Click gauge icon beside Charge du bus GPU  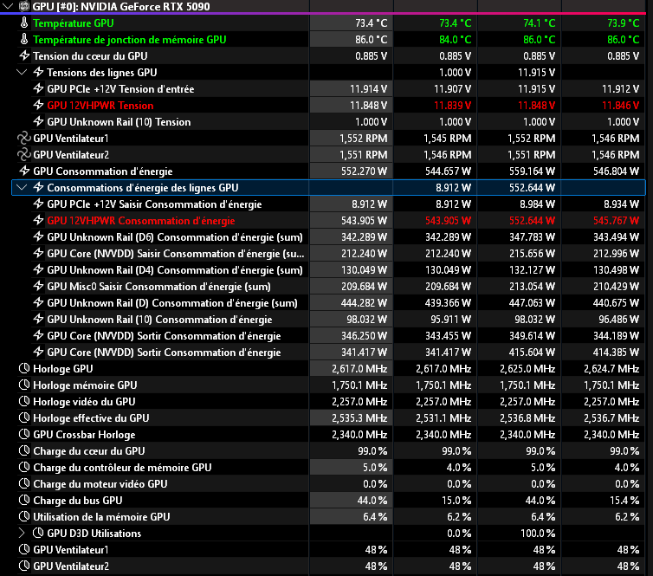click(x=24, y=500)
